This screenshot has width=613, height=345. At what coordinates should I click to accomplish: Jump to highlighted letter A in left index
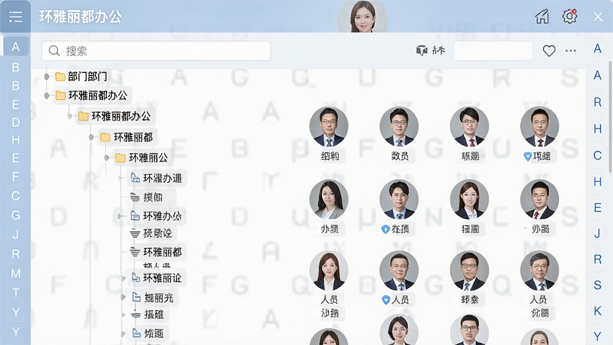coord(16,47)
